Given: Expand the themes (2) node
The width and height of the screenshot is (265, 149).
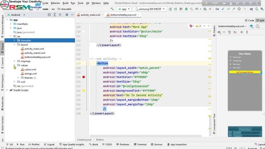Looking at the screenshot, I should (18, 77).
